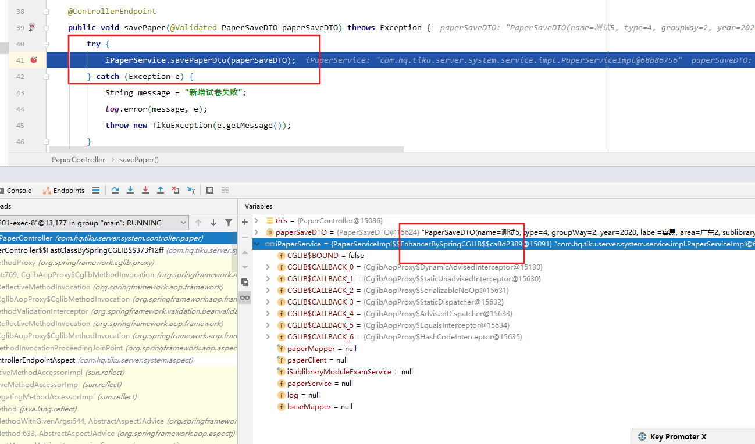Viewport: 755px width, 444px height.
Task: Select the baseMapper = null variable
Action: (x=320, y=407)
